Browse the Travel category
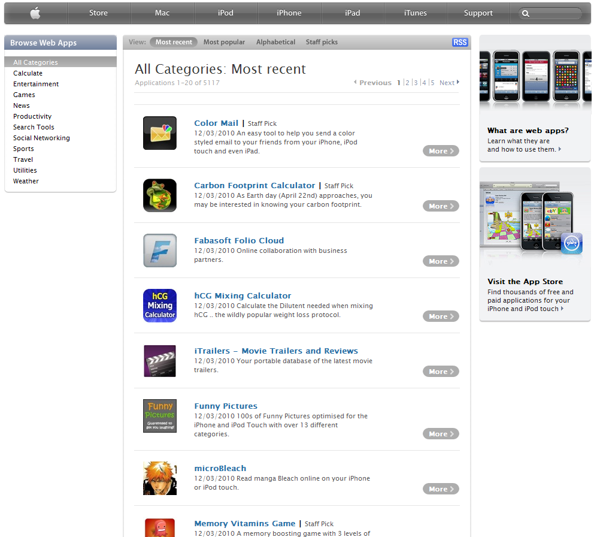Image resolution: width=594 pixels, height=537 pixels. [x=23, y=159]
